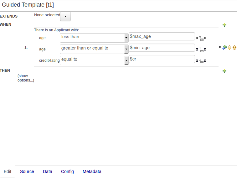Open the 'greater than or equal to' dropdown
237x179 pixels.
[126, 49]
